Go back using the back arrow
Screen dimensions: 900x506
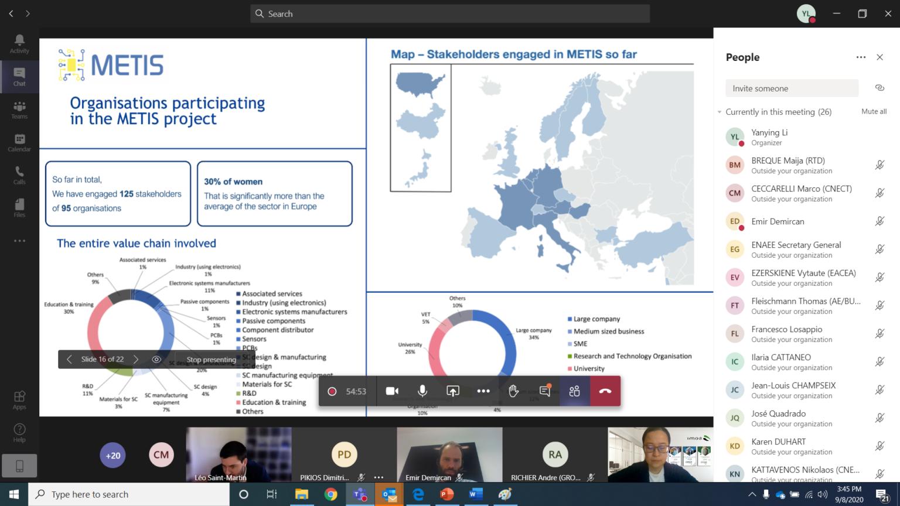[11, 13]
